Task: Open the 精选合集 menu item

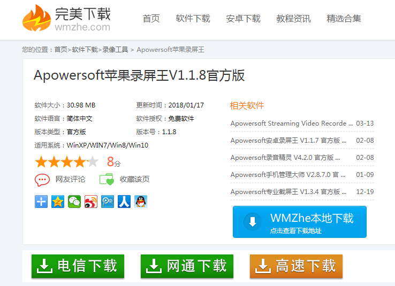Action: coord(344,19)
